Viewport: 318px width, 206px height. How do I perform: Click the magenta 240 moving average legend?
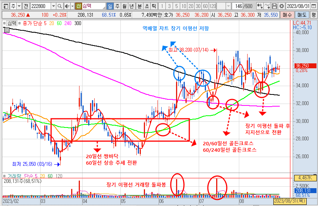[x=68, y=24]
